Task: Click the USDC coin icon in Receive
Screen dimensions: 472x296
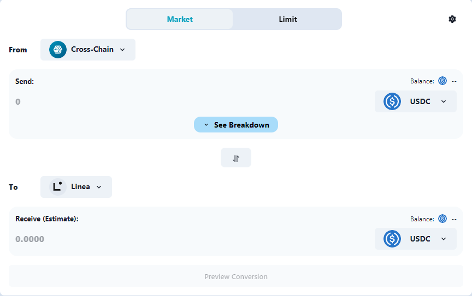Action: pyautogui.click(x=392, y=239)
